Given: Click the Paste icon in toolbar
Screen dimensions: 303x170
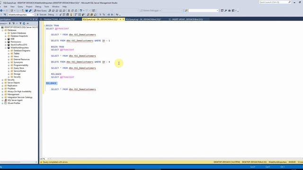Looking at the screenshot, I should (76, 10).
